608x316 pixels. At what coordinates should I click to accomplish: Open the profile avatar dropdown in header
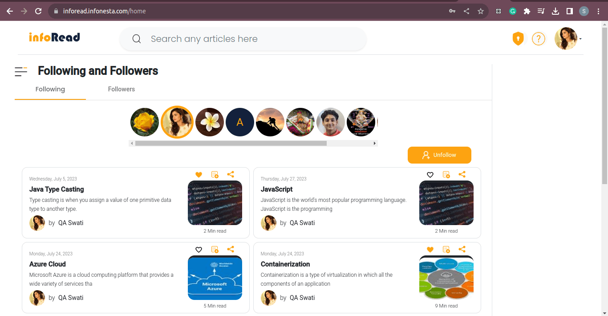tap(567, 39)
